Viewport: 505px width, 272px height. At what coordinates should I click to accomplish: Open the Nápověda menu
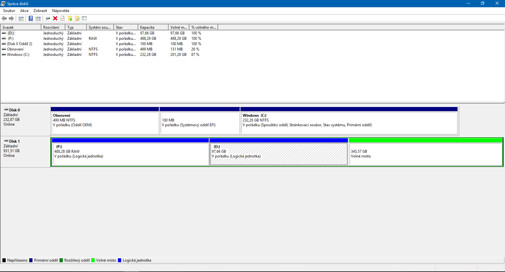61,11
